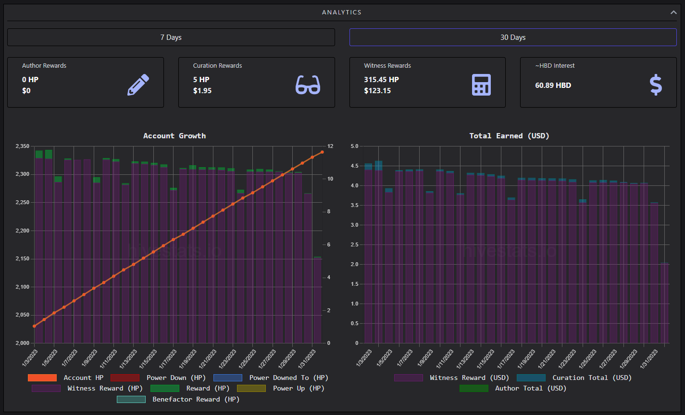Click the 315.45 HP witness rewards value
The width and height of the screenshot is (685, 415).
point(382,80)
